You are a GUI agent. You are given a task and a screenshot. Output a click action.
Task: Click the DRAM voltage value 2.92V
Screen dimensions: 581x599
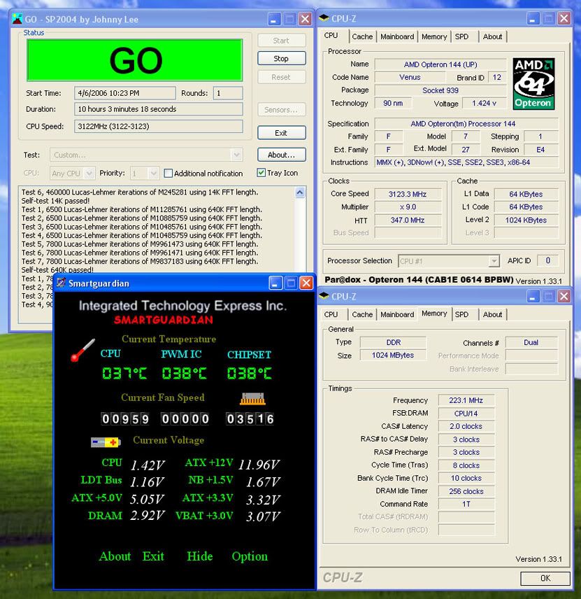point(148,516)
